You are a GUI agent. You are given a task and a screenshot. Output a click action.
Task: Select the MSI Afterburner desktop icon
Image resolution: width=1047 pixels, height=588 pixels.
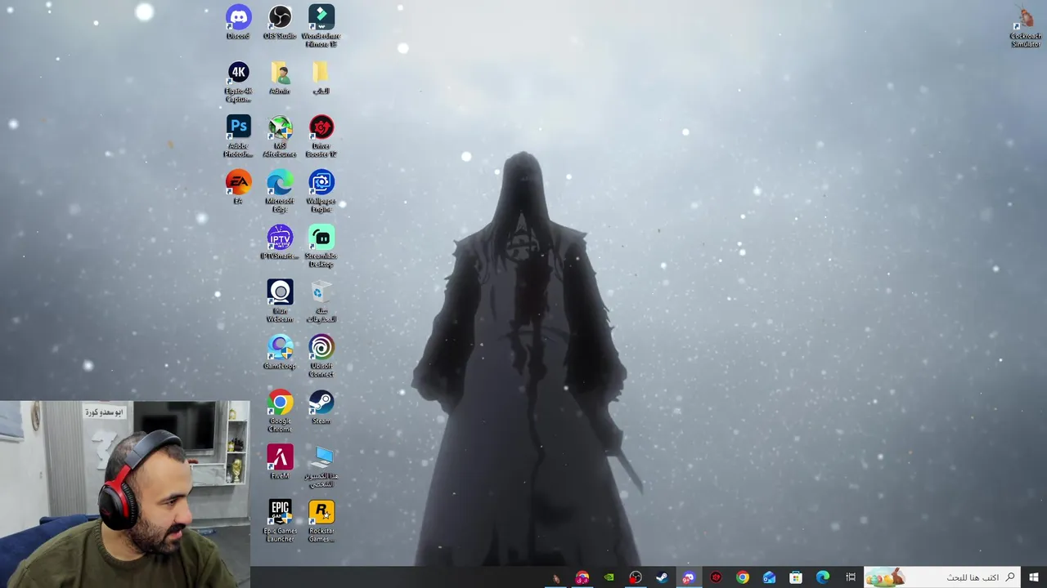coord(280,136)
